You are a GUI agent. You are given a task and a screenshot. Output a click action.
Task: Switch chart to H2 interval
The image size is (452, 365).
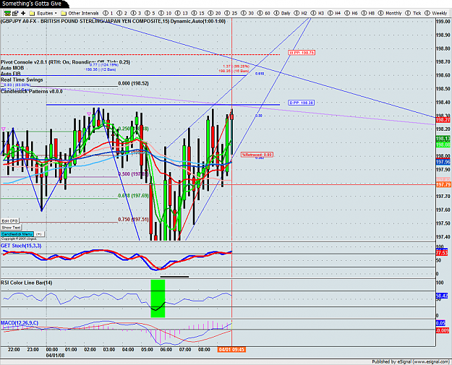tap(300, 13)
